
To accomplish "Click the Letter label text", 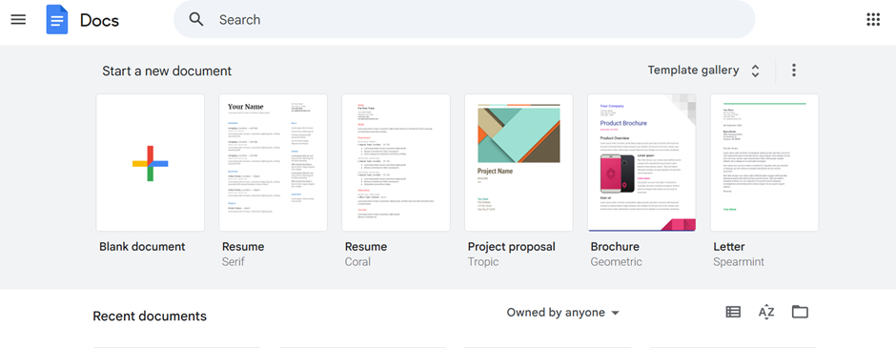I will [729, 247].
